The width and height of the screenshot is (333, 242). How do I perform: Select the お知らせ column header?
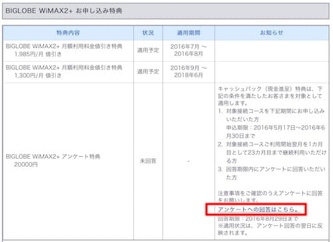pos(272,33)
